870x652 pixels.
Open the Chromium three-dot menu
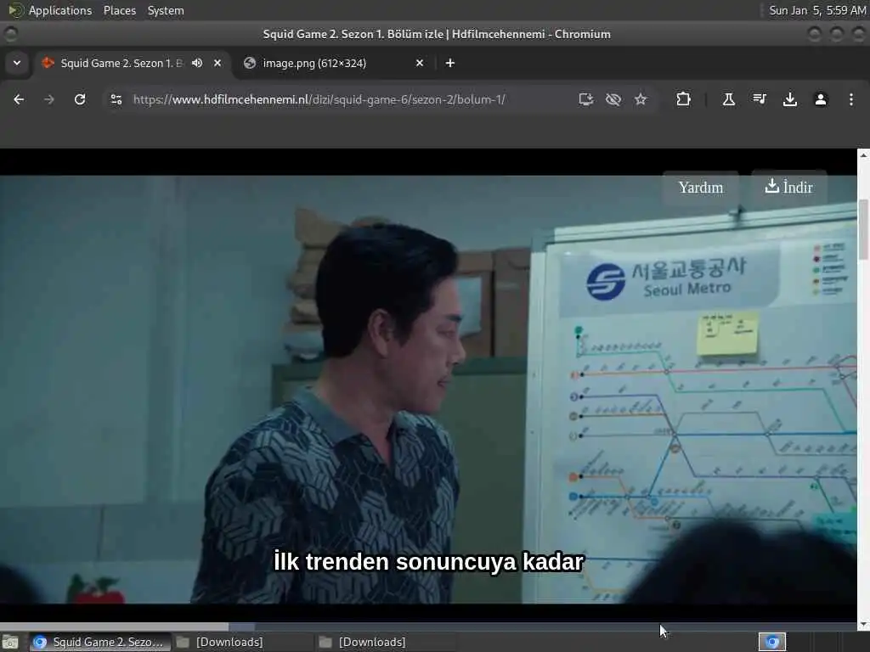click(x=851, y=99)
